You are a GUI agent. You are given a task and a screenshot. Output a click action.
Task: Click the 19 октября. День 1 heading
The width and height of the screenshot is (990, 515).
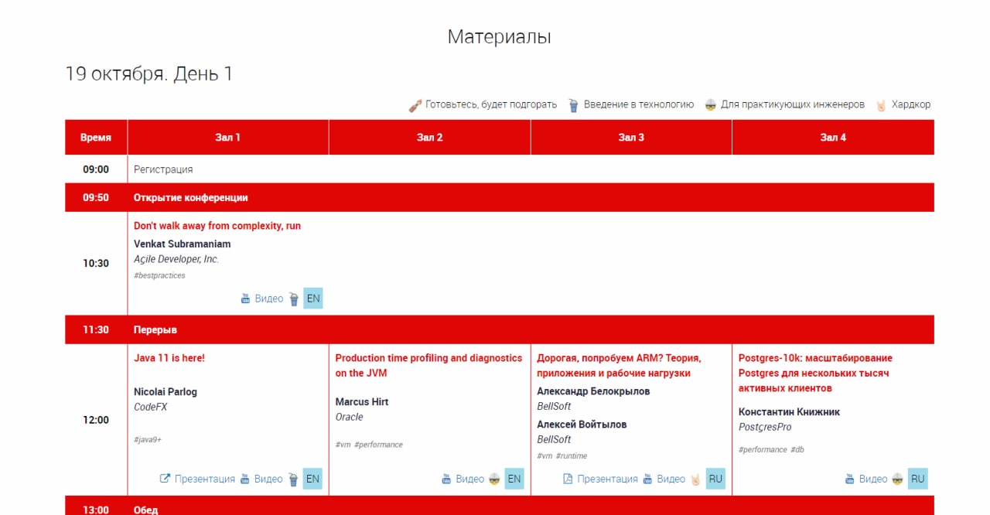pos(148,73)
